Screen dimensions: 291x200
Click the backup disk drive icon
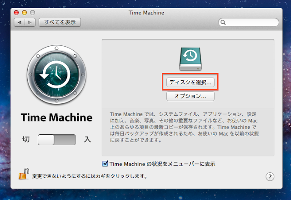pyautogui.click(x=191, y=59)
